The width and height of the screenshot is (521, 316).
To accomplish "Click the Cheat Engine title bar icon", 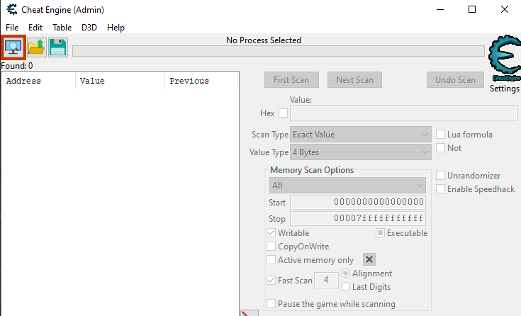I will [x=12, y=10].
